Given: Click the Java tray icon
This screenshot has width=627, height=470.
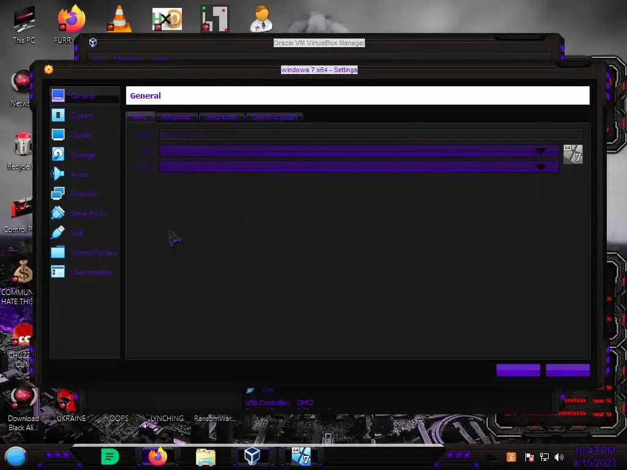Looking at the screenshot, I should tap(511, 457).
